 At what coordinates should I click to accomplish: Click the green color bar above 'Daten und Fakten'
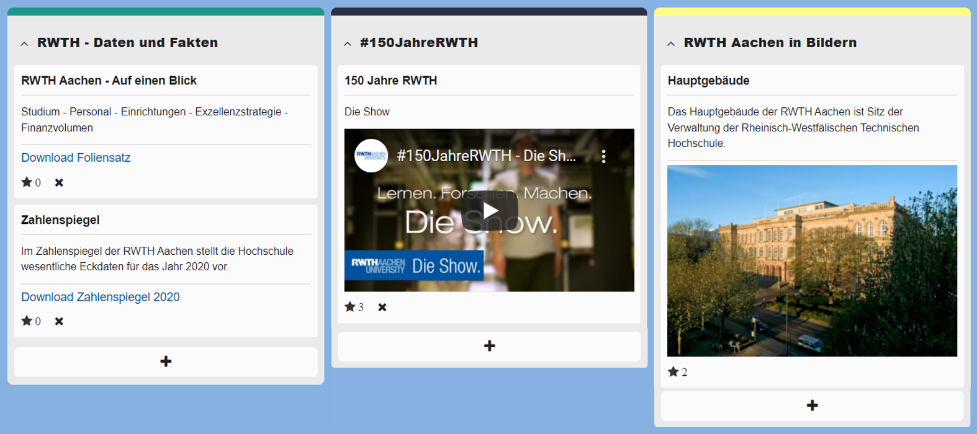click(x=166, y=12)
